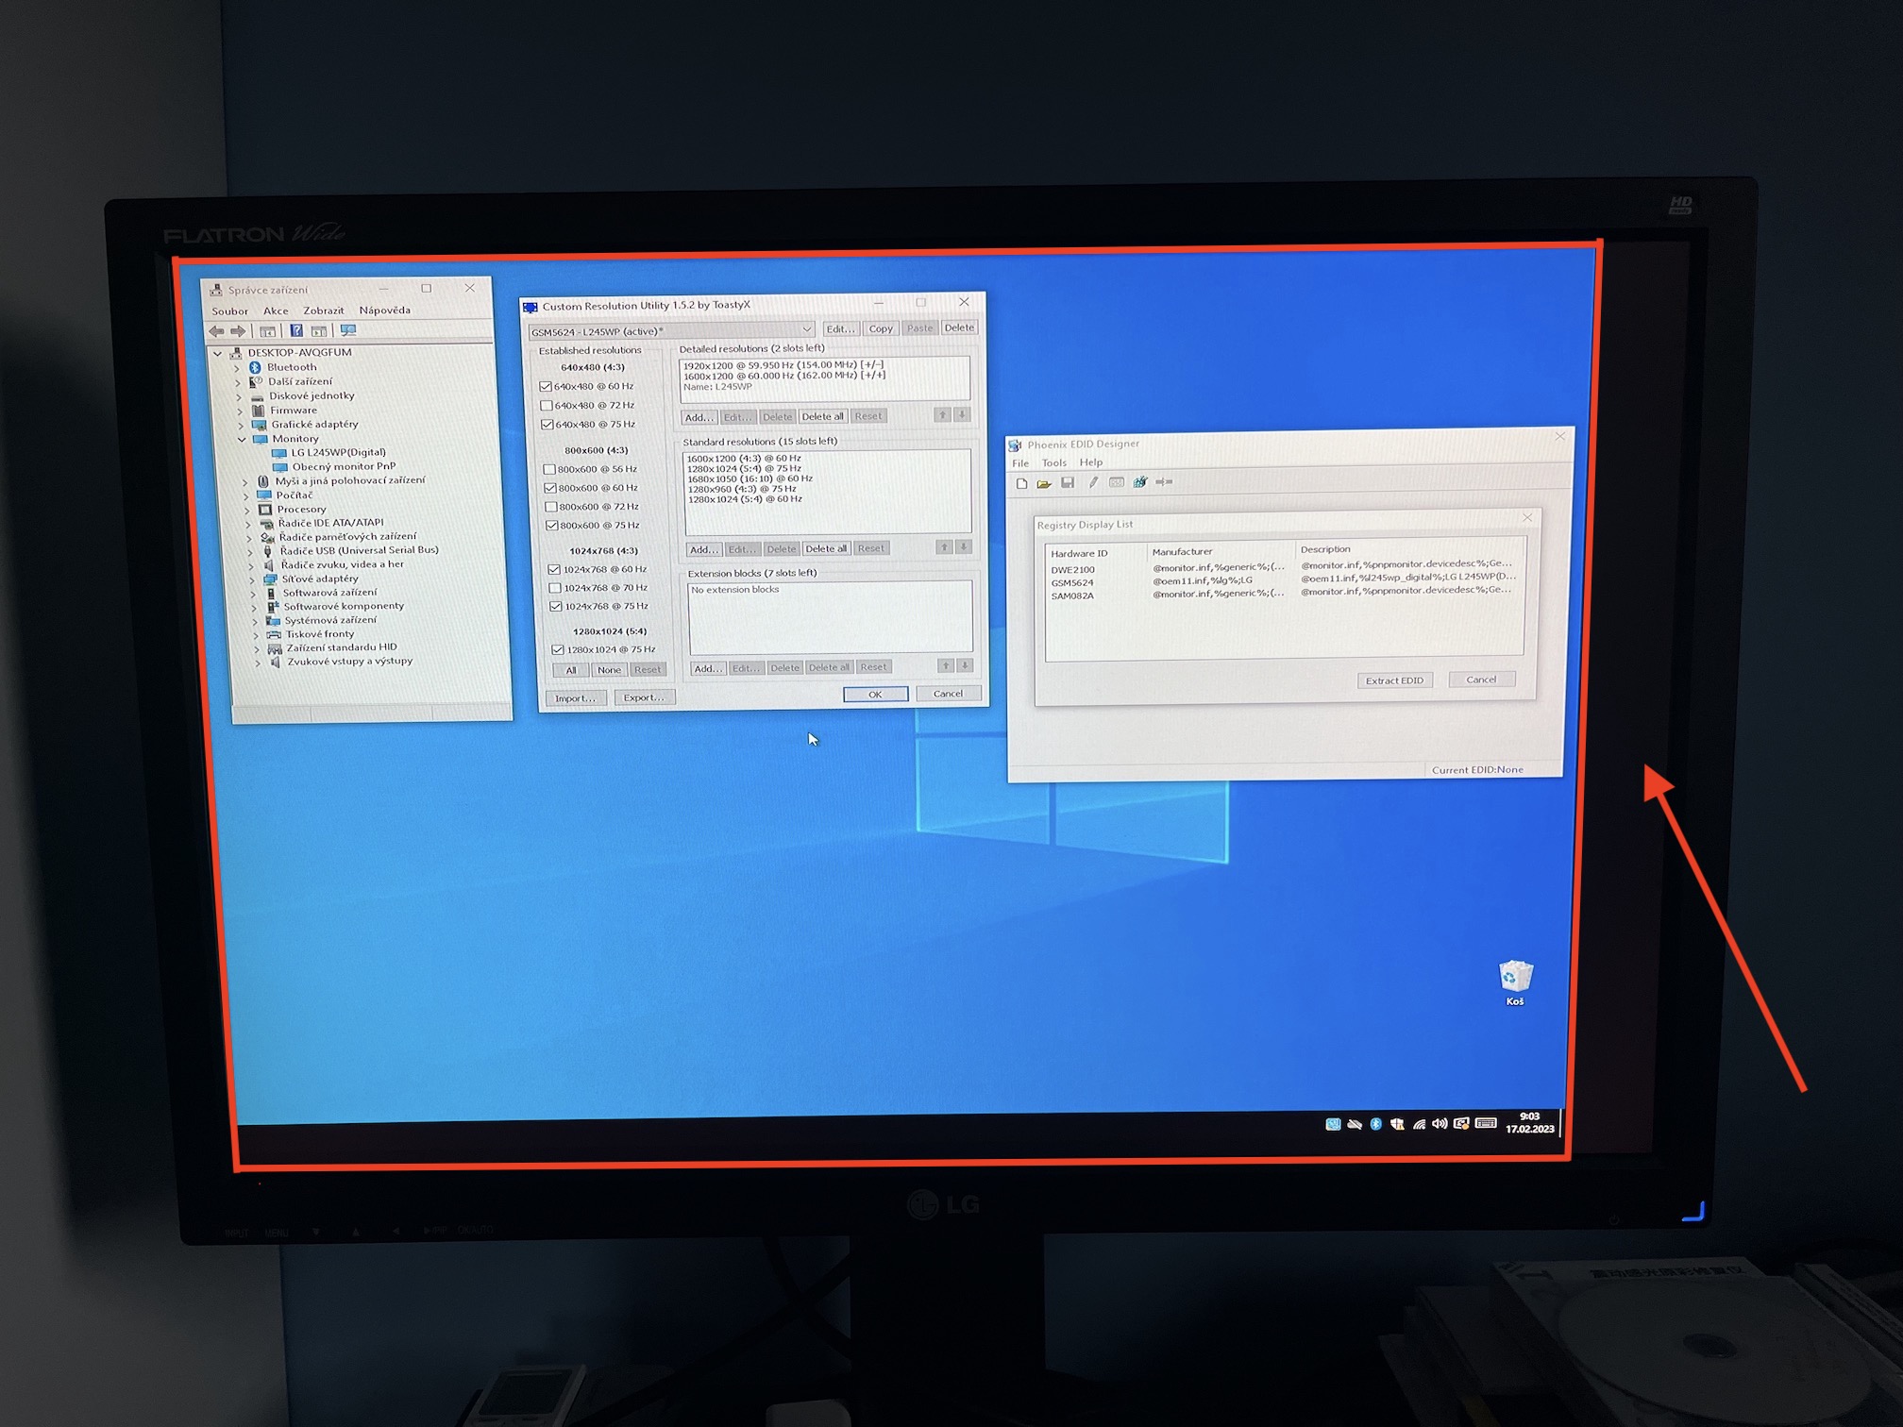
Task: Click the Extract EDID button
Action: pos(1394,680)
